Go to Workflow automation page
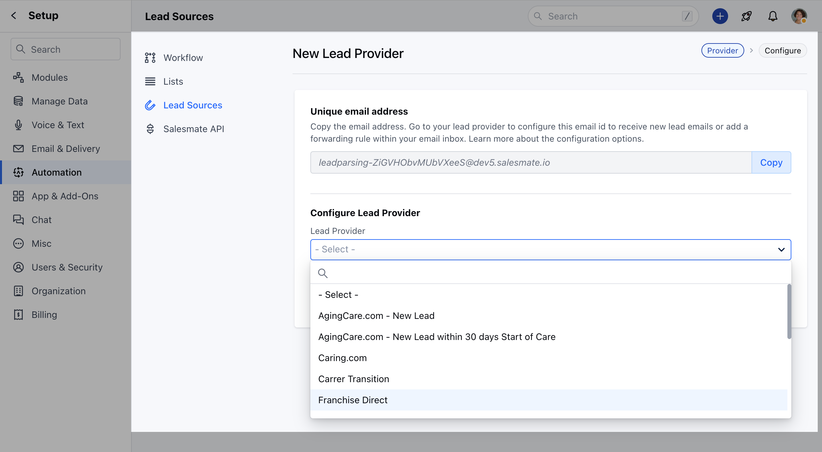 [183, 58]
